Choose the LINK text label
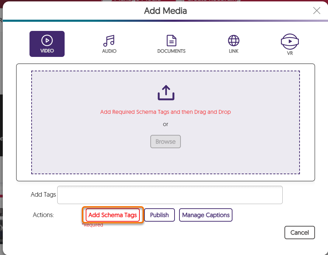Image resolution: width=328 pixels, height=255 pixels. point(234,51)
